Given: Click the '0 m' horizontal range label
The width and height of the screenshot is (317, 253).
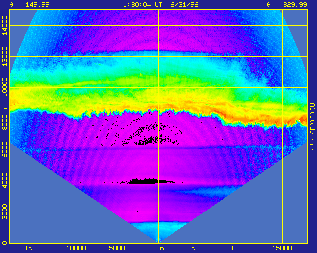Looking at the screenshot, I should pyautogui.click(x=158, y=248).
